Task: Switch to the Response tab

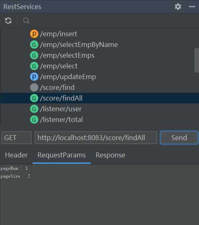Action: coord(110,155)
